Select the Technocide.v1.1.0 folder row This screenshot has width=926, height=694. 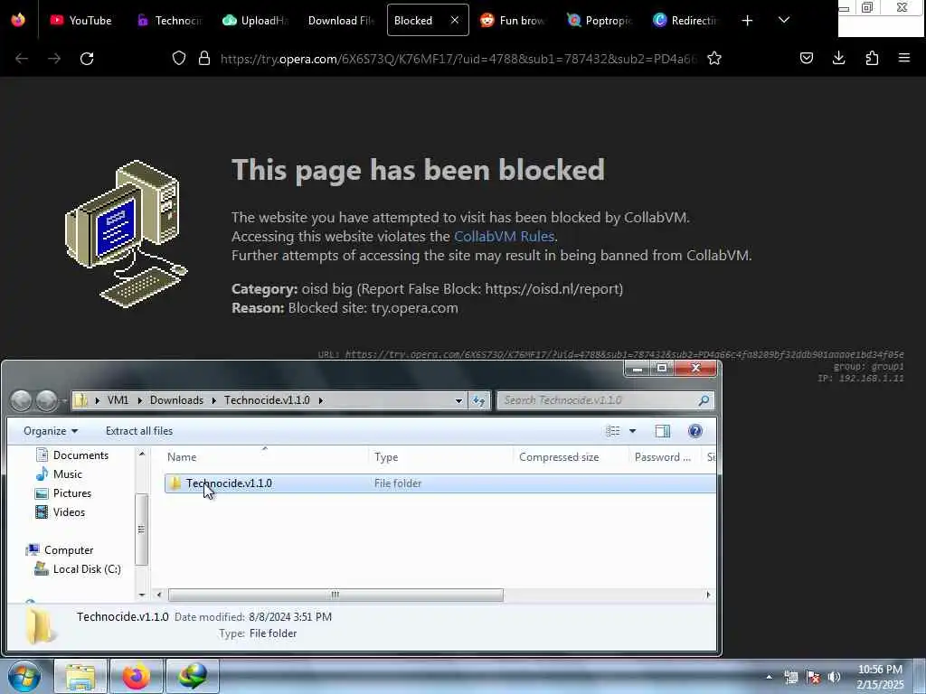pos(440,483)
